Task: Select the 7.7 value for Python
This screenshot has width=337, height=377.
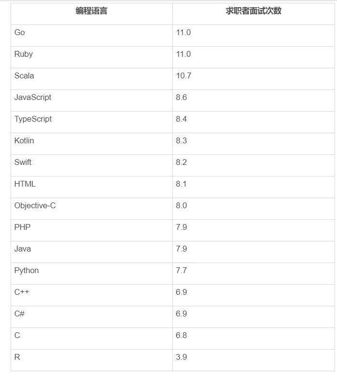Action: [x=181, y=271]
